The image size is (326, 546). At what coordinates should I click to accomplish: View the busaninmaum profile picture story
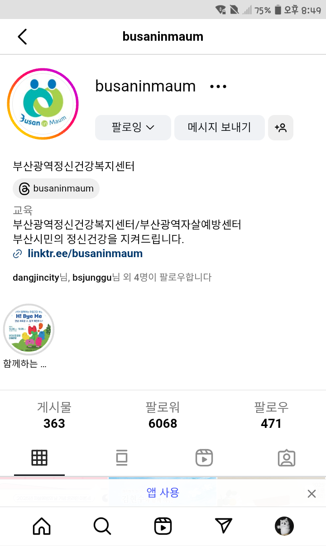[43, 104]
